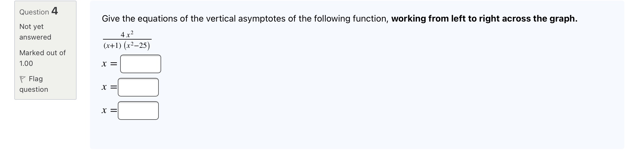The image size is (641, 152).
Task: Focus the first x = answer box
Action: [140, 64]
